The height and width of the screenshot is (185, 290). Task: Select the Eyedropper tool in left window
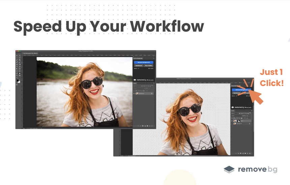17,62
